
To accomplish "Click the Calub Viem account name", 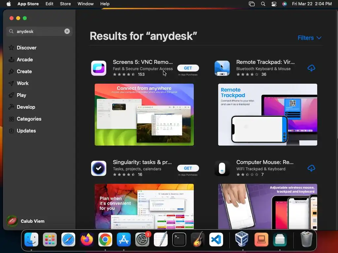I will coord(33,221).
